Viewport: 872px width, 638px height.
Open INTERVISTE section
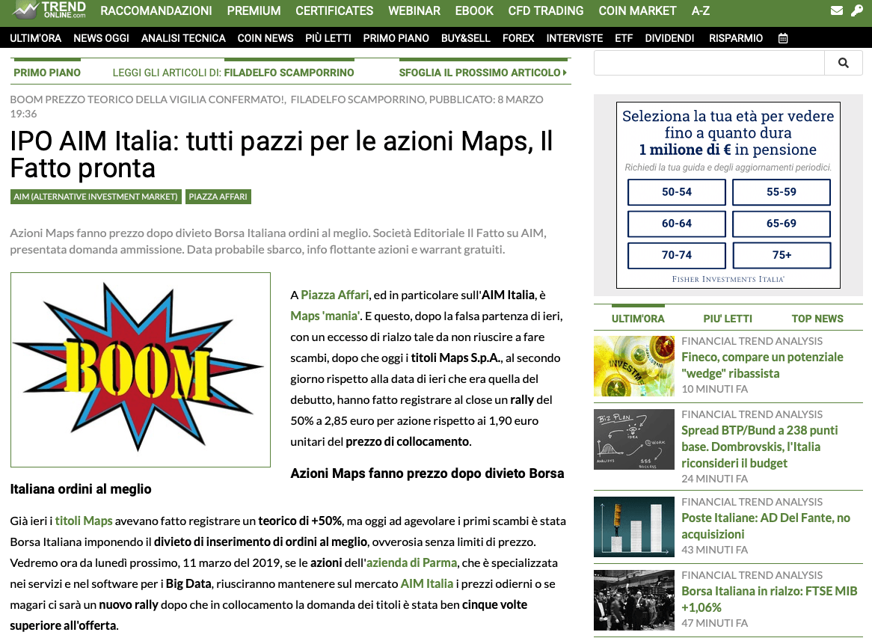(x=574, y=38)
